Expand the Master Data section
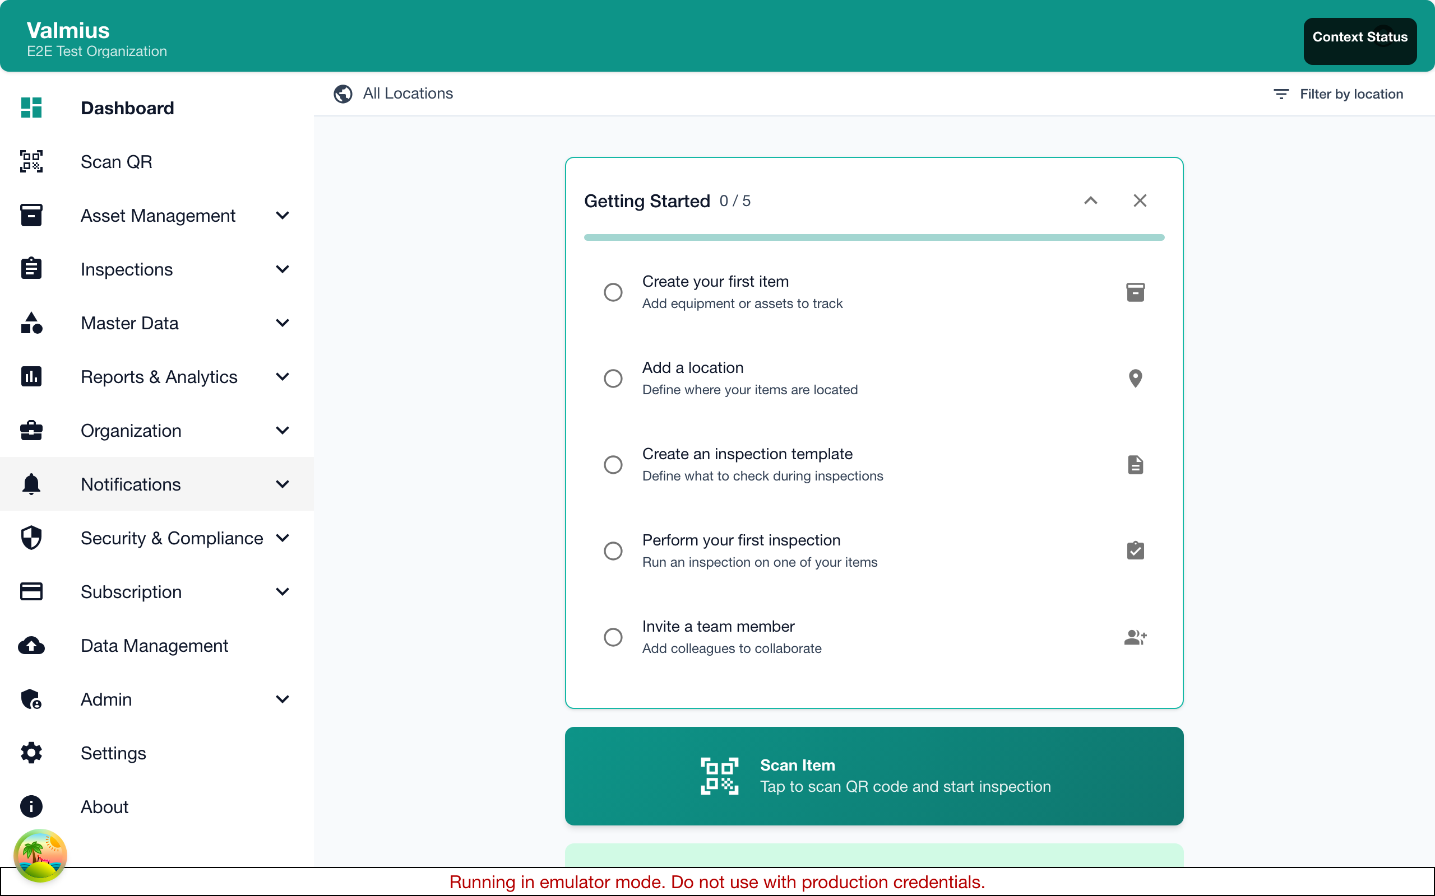 [x=283, y=323]
